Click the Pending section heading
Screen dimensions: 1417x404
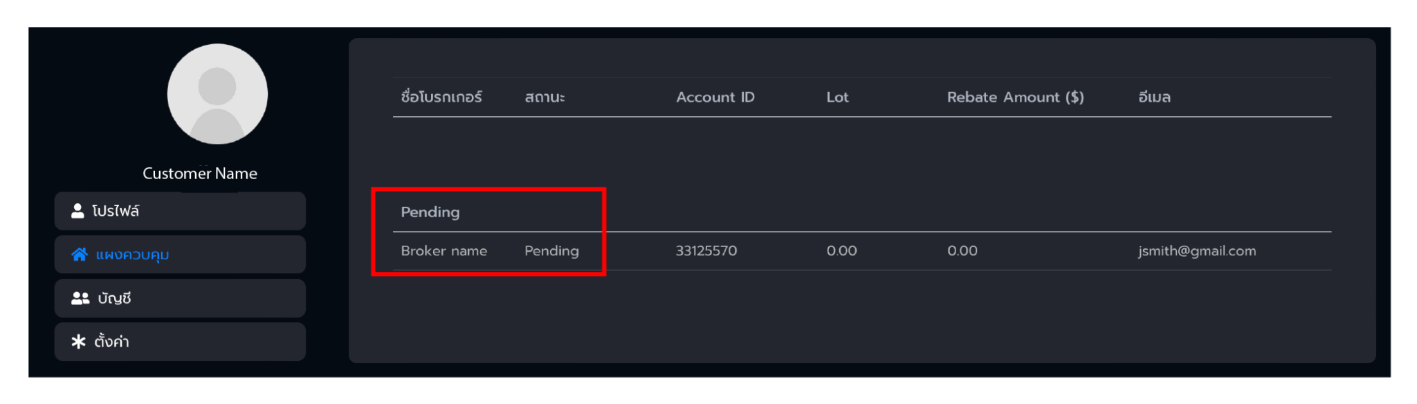pos(430,212)
